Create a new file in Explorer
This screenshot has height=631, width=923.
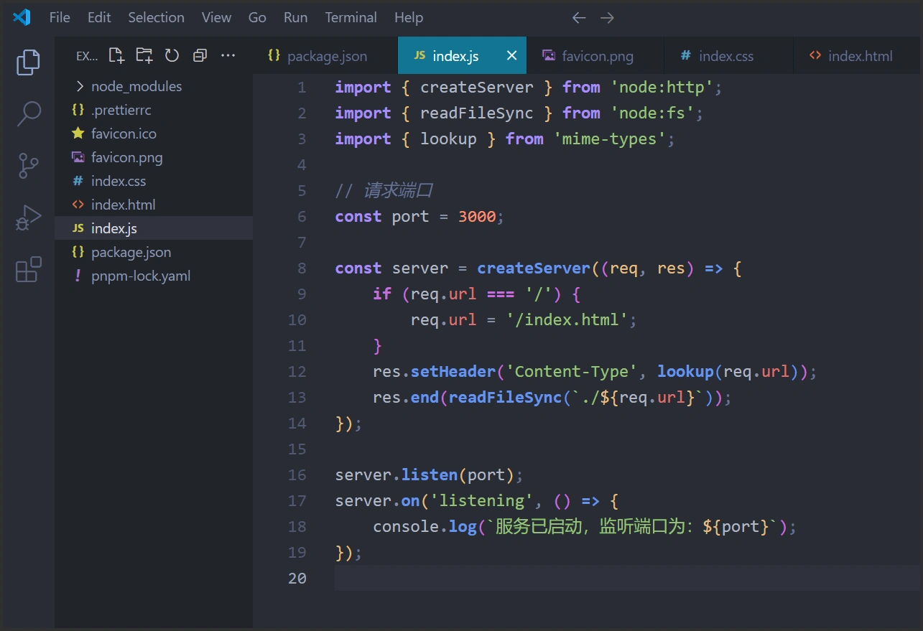tap(116, 55)
